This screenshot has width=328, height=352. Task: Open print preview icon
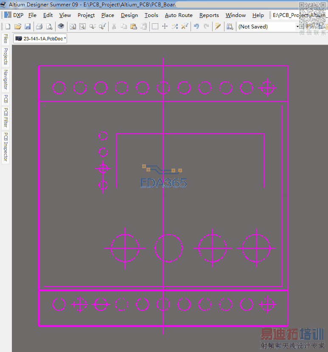pos(49,26)
